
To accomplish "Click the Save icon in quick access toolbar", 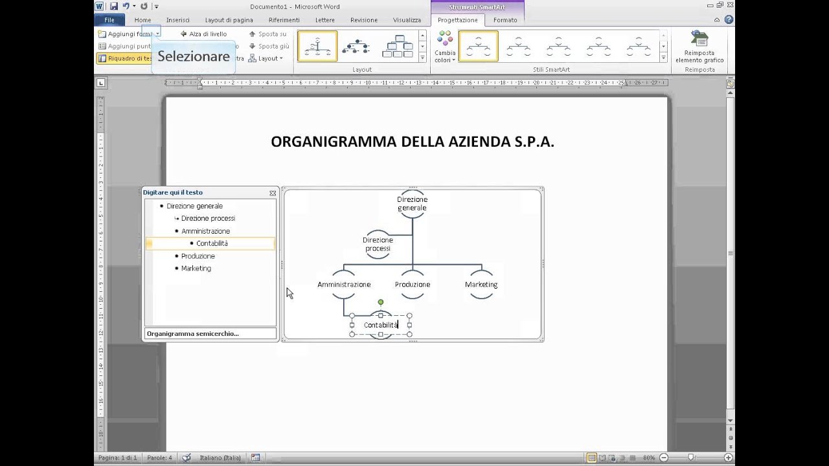I will 113,6.
